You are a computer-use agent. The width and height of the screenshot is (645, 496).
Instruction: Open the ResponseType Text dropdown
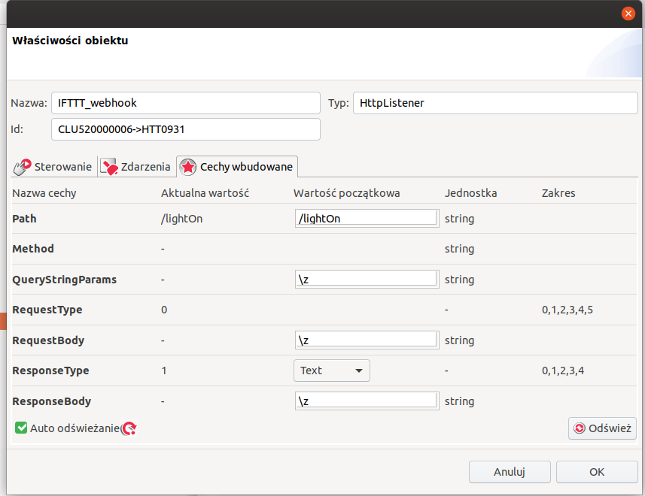pyautogui.click(x=331, y=370)
